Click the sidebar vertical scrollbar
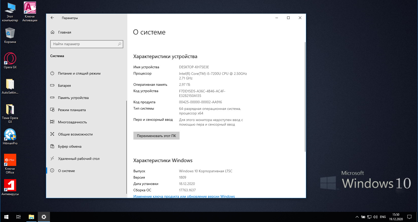This screenshot has width=418, height=222. coord(126,147)
